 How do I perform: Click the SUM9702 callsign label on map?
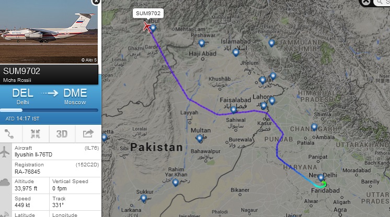[148, 14]
